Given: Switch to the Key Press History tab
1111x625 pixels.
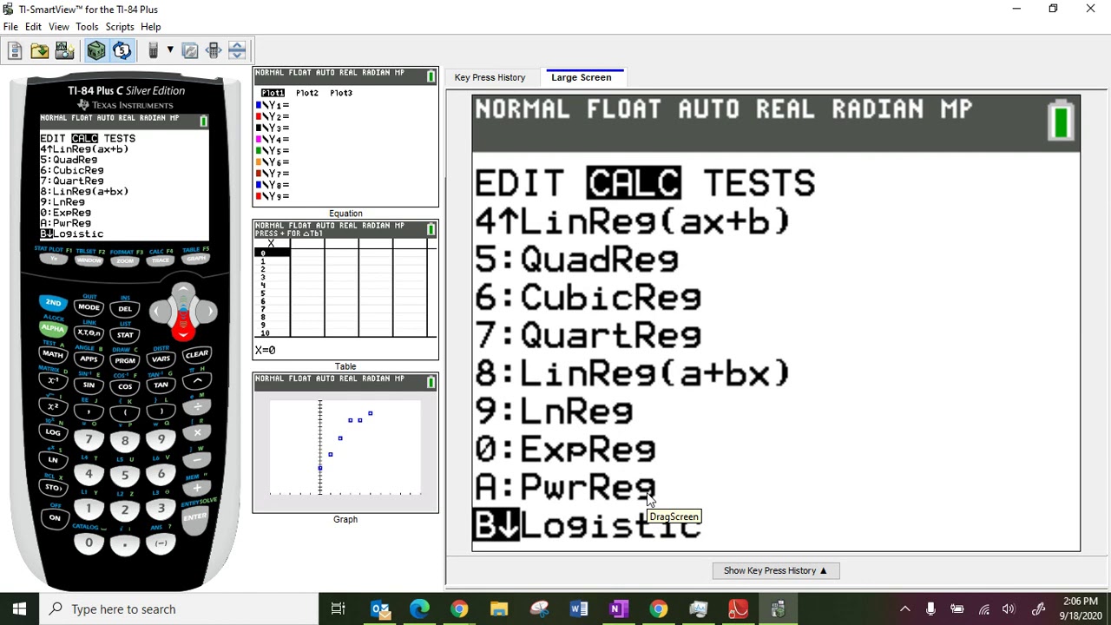Looking at the screenshot, I should pyautogui.click(x=490, y=77).
